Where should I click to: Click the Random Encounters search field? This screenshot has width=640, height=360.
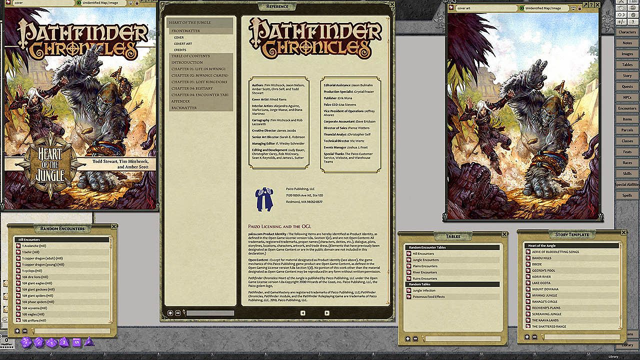click(72, 331)
